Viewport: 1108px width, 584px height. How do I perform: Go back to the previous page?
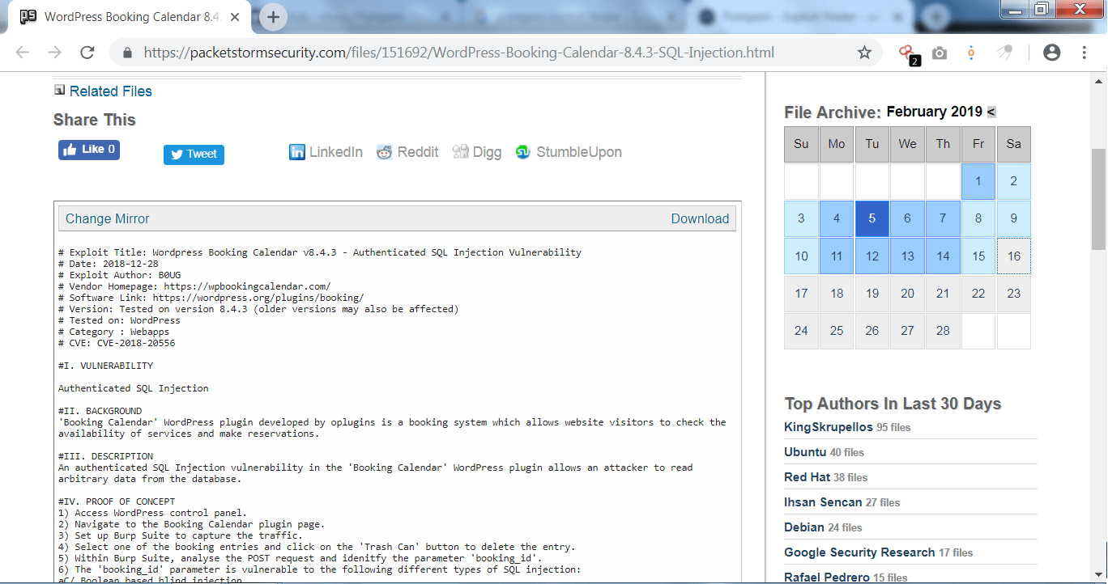22,51
